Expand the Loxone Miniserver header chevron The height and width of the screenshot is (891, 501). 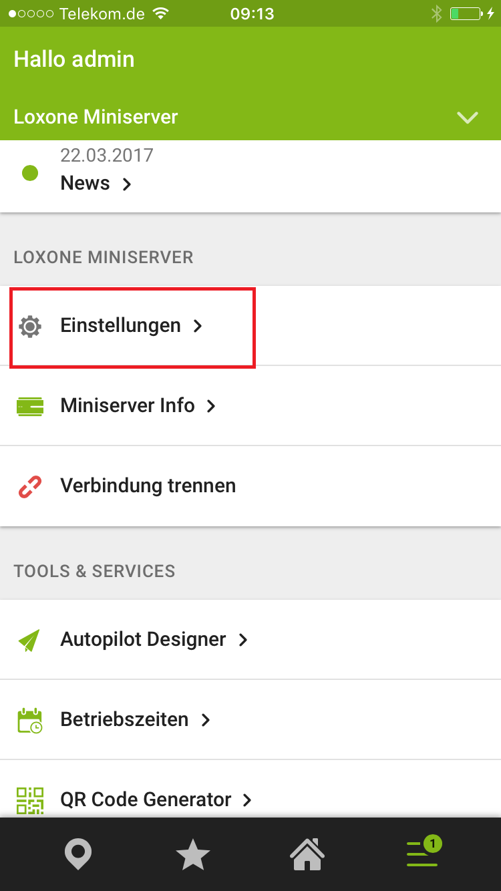(467, 118)
